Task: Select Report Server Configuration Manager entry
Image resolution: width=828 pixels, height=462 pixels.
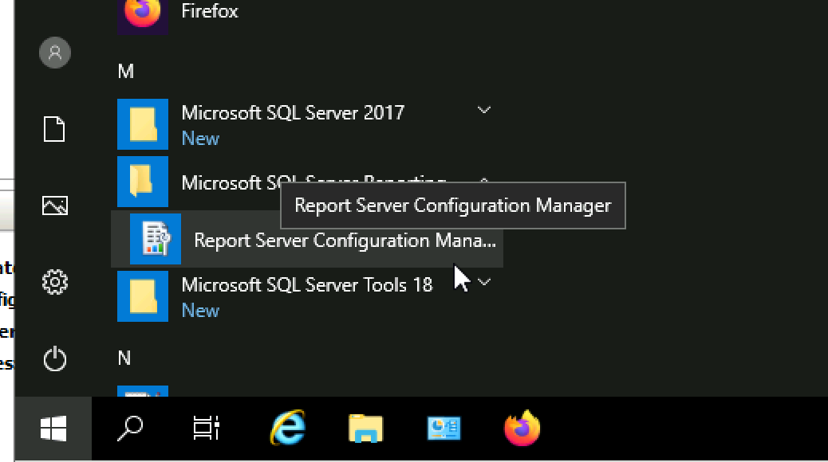Action: tap(307, 239)
